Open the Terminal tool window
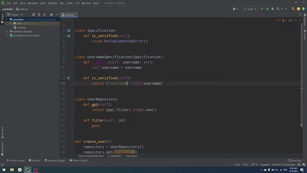This screenshot has width=307, height=173. pyautogui.click(x=35, y=161)
